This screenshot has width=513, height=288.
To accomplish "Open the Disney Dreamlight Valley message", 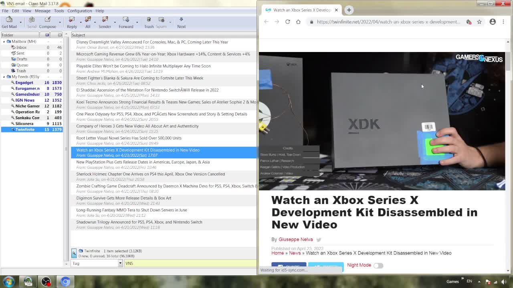I will (164, 44).
